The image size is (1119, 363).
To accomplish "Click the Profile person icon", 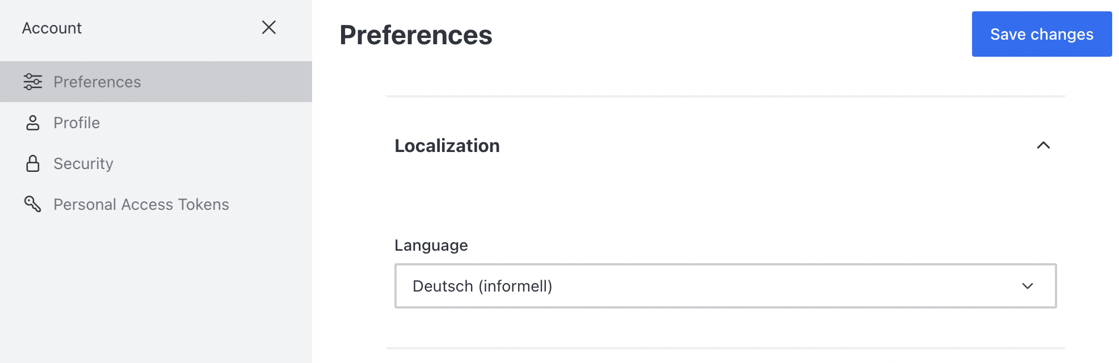I will click(x=33, y=123).
